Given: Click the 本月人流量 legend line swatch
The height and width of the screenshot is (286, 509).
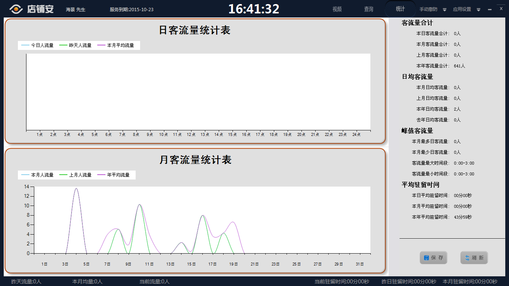Looking at the screenshot, I should (x=25, y=175).
